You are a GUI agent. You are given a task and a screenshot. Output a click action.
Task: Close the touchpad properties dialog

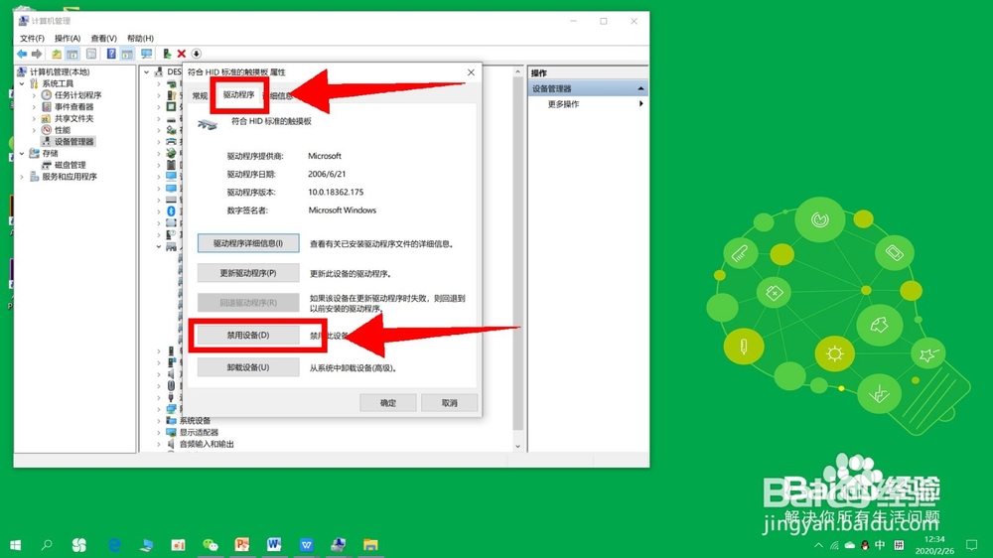pos(471,72)
